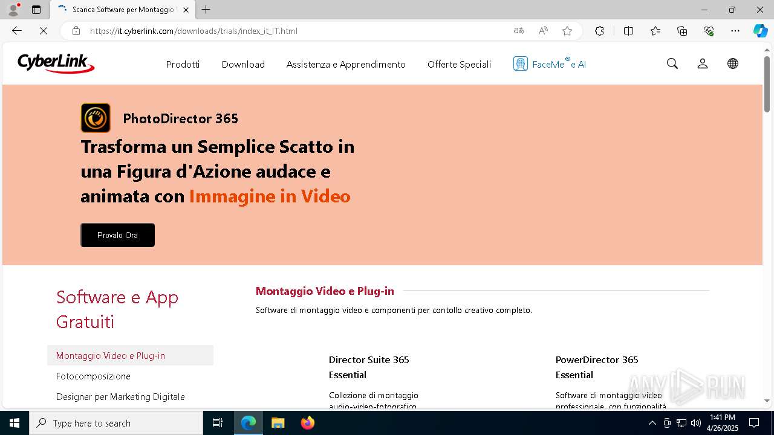Open the user account icon
Viewport: 774px width, 435px height.
[x=703, y=63]
